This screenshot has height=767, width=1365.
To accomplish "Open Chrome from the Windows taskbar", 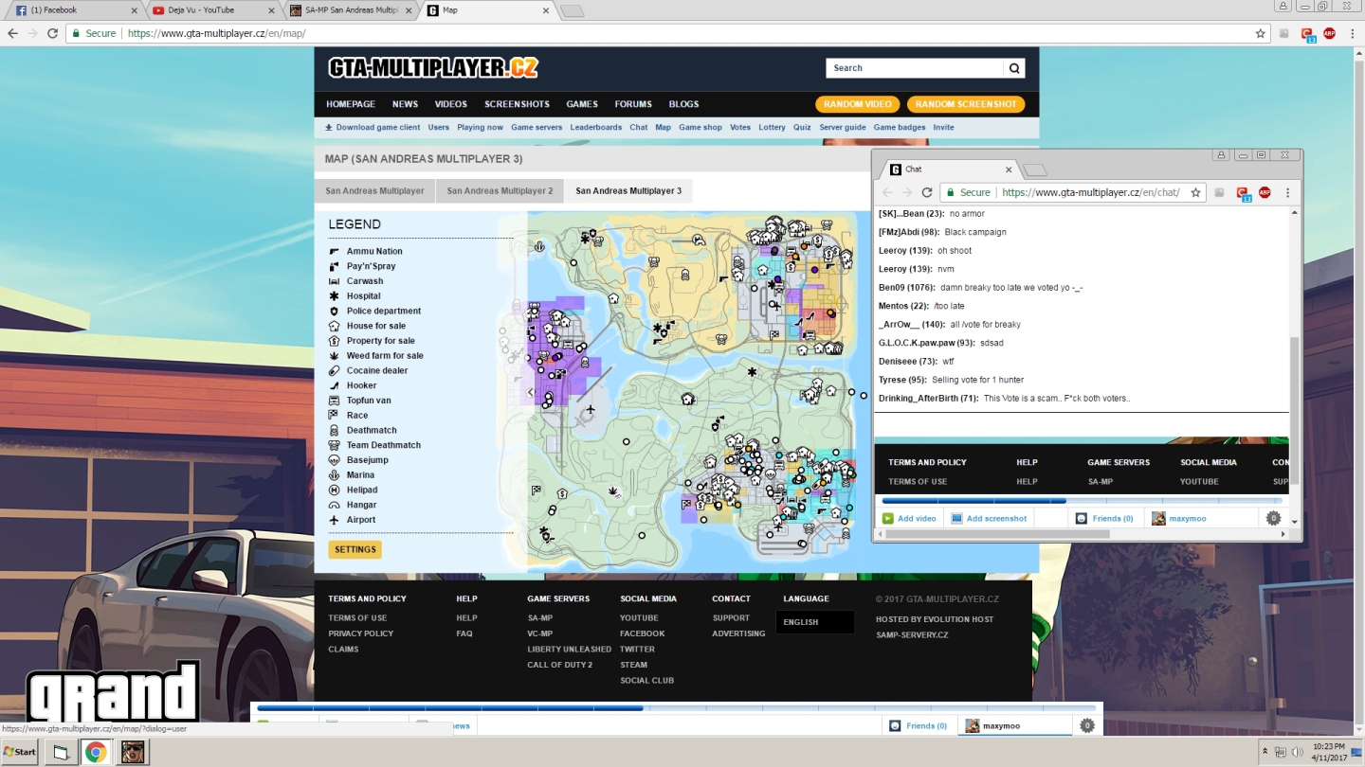I will pyautogui.click(x=96, y=753).
